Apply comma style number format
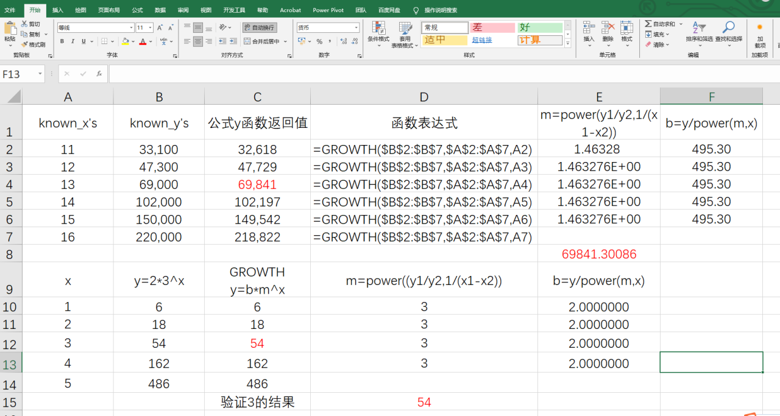Screen dimensions: 780x416 330,41
